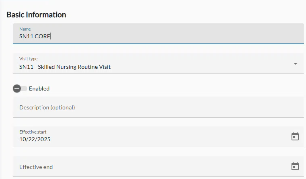Open the Effective start calendar picker

(295, 136)
